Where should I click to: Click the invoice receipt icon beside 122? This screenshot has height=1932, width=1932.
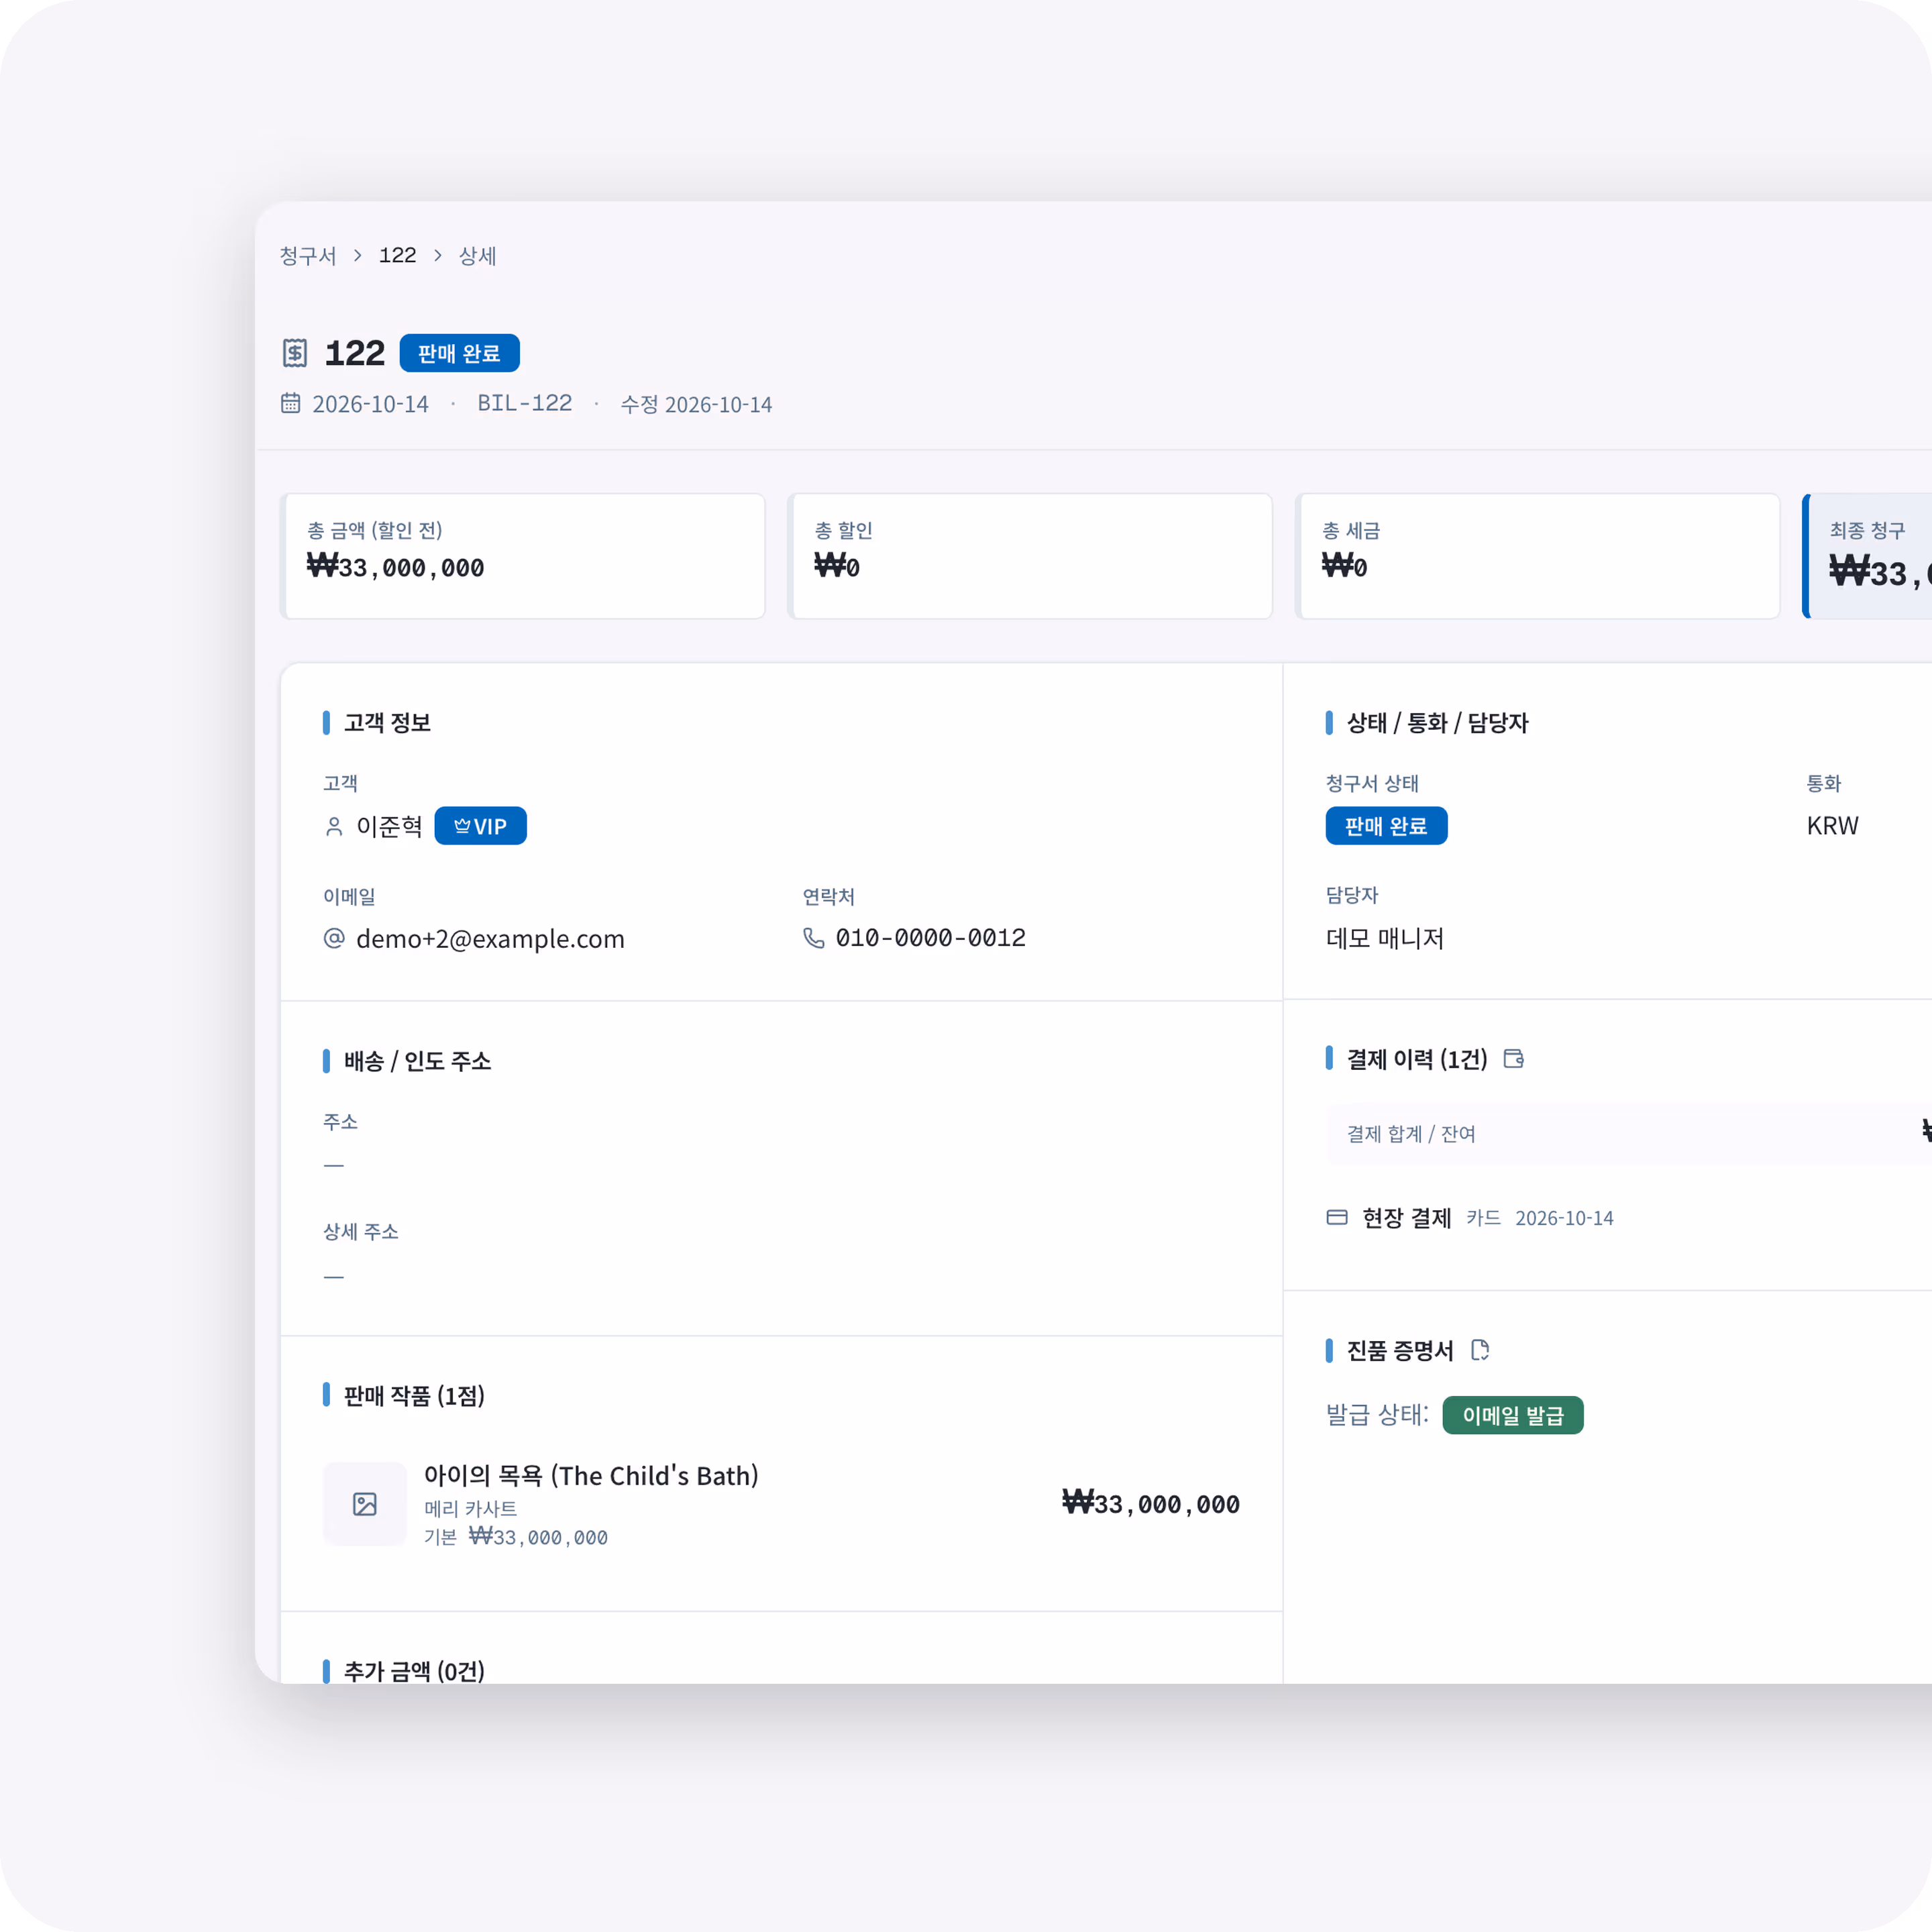point(294,353)
